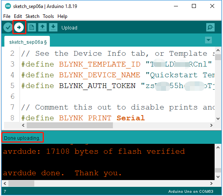Open the Sketch menu

coord(32,16)
